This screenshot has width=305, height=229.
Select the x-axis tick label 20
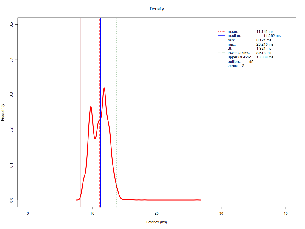tap(157, 213)
